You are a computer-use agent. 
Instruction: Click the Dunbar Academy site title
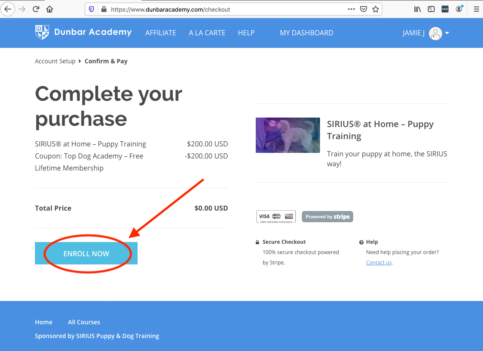[93, 32]
